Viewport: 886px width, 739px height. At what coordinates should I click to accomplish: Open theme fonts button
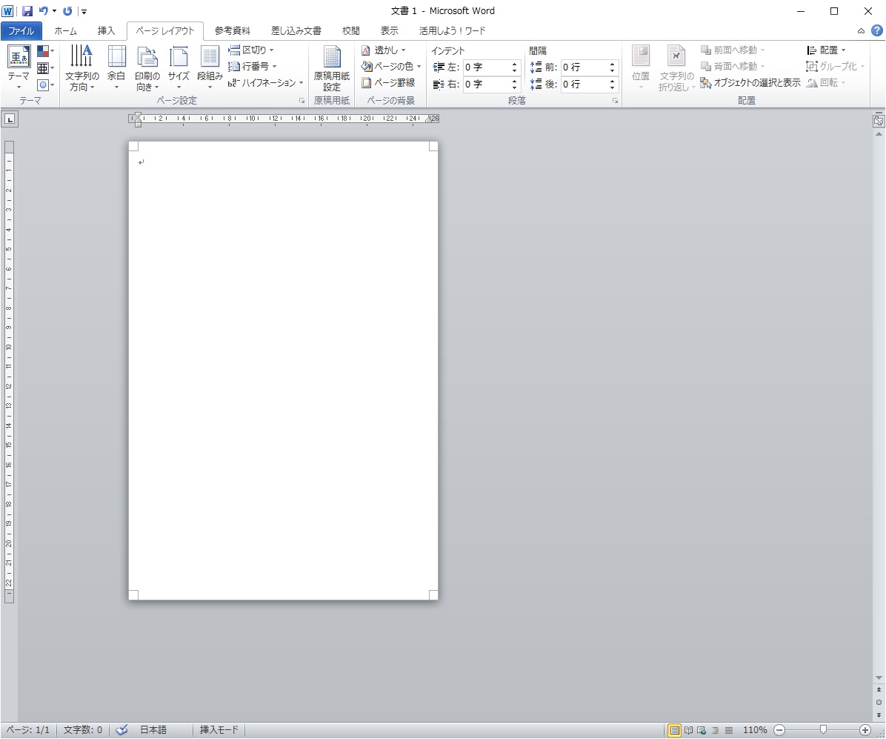(45, 68)
